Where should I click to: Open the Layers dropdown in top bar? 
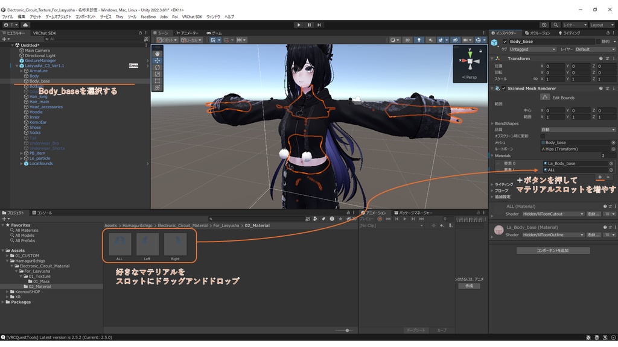click(x=575, y=25)
